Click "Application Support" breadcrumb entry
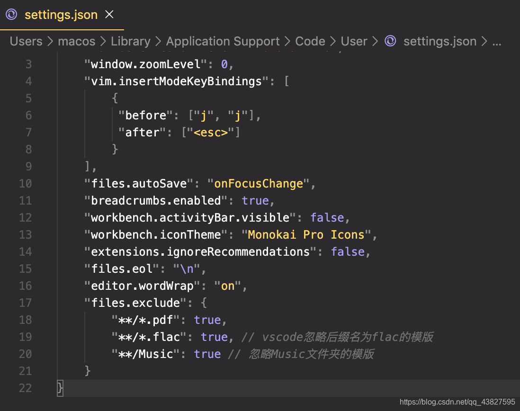The height and width of the screenshot is (411, 520). tap(223, 41)
